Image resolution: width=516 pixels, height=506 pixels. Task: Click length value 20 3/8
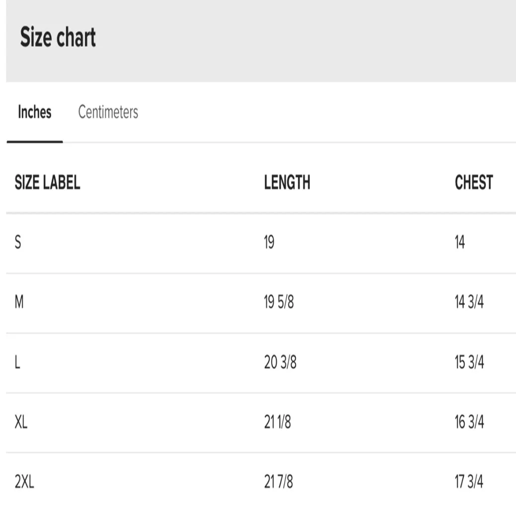[x=280, y=363]
